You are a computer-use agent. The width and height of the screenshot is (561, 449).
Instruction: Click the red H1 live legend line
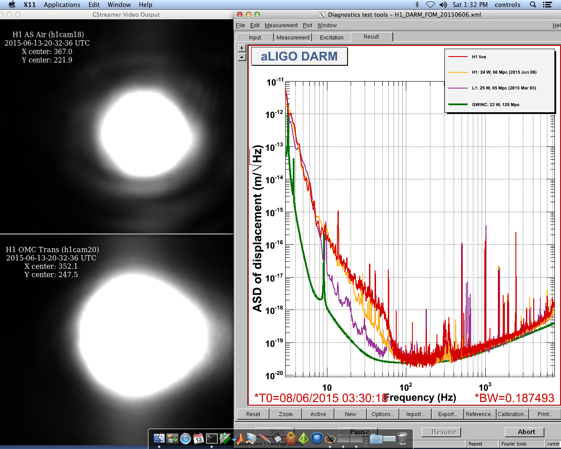tap(458, 57)
